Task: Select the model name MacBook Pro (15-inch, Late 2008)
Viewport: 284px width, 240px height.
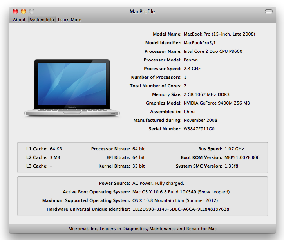Action: coord(219,34)
